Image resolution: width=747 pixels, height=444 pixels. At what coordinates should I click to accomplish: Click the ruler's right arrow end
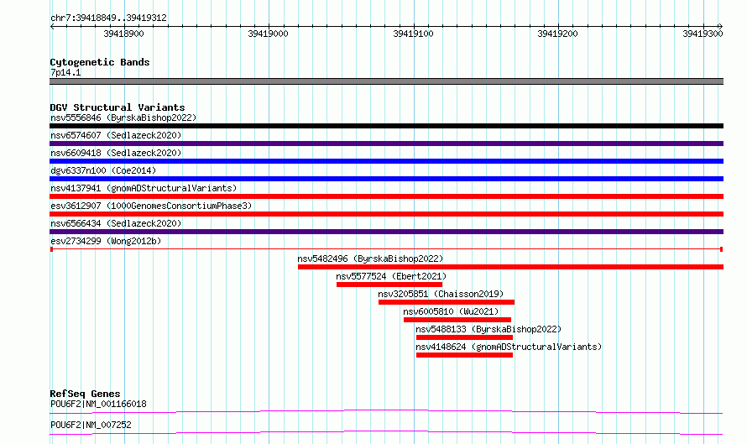pyautogui.click(x=721, y=27)
